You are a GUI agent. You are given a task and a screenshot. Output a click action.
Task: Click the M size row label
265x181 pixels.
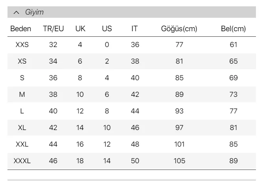(22, 95)
